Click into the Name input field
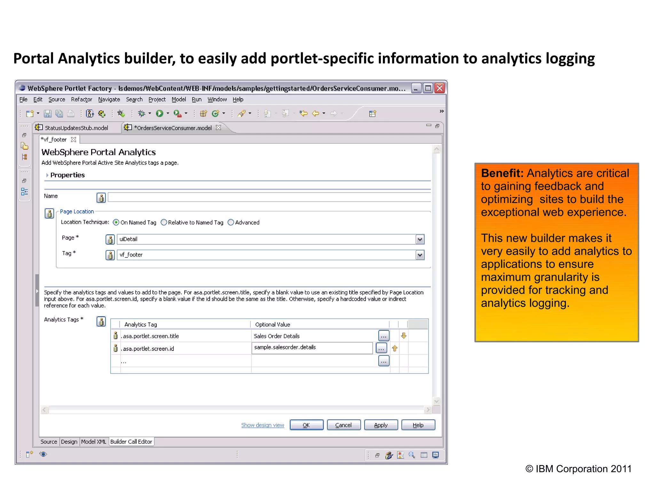This screenshot has height=491, width=655. (269, 197)
